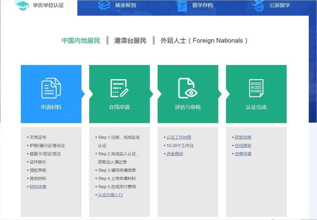Open the 就业报到 navigation menu item

[x=125, y=5]
